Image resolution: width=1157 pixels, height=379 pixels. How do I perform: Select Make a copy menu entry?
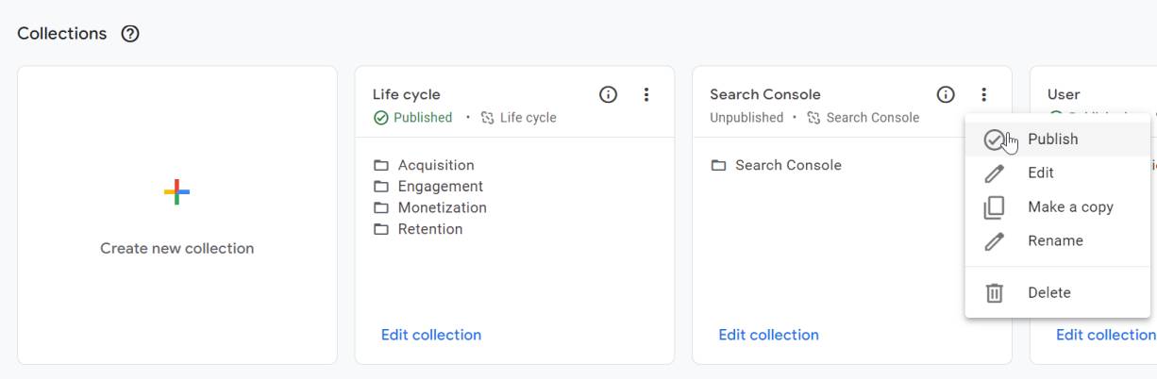(x=1058, y=207)
